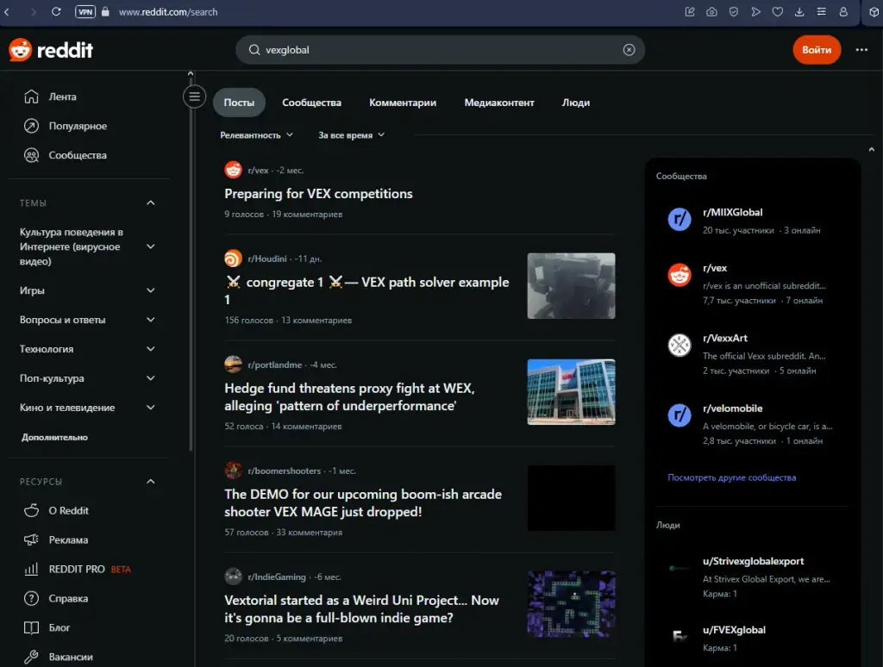Click the browser edit/share page icon

690,12
